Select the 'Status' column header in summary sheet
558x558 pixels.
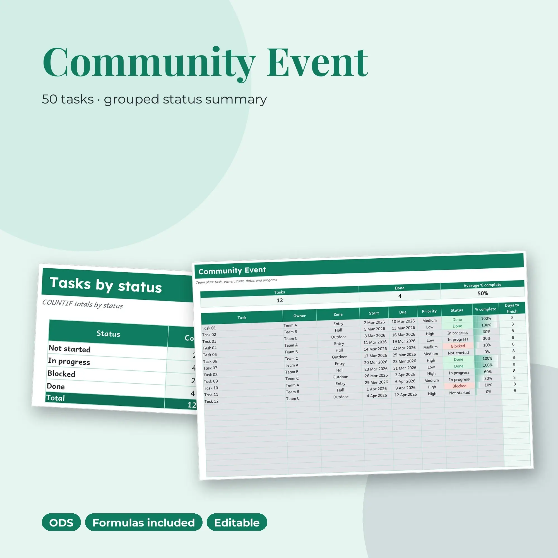coord(108,334)
